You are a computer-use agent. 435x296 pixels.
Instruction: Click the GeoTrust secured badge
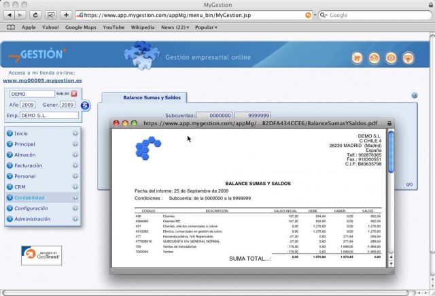41,255
